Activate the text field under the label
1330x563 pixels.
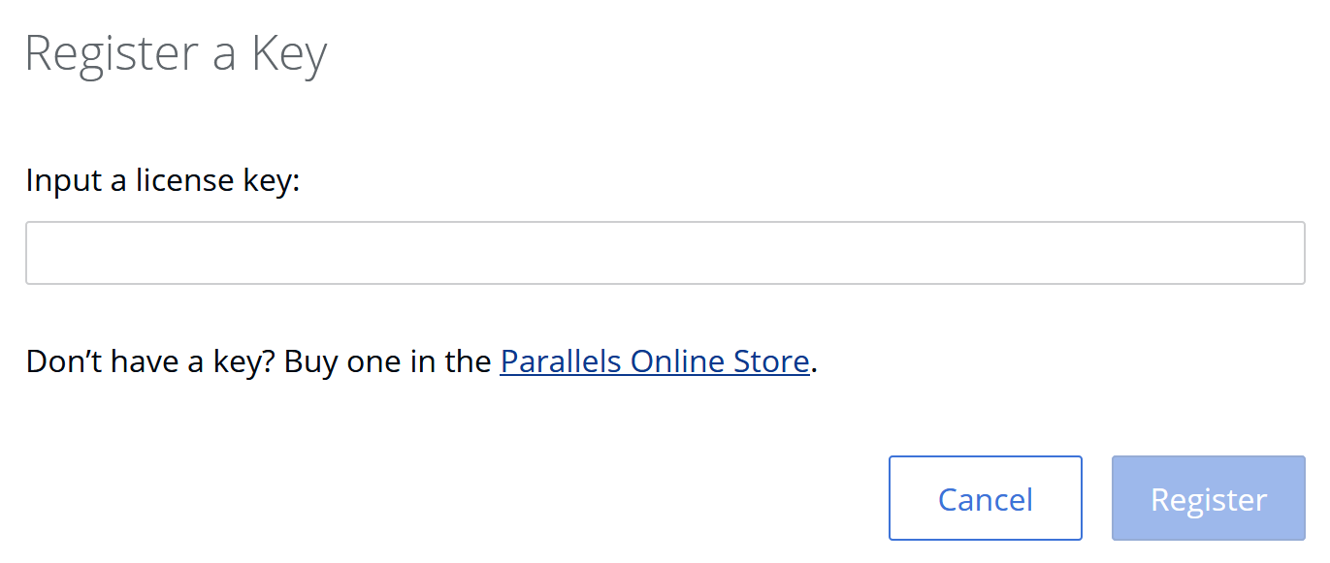(x=665, y=253)
